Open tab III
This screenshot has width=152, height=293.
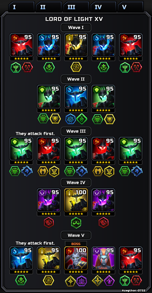click(x=76, y=7)
